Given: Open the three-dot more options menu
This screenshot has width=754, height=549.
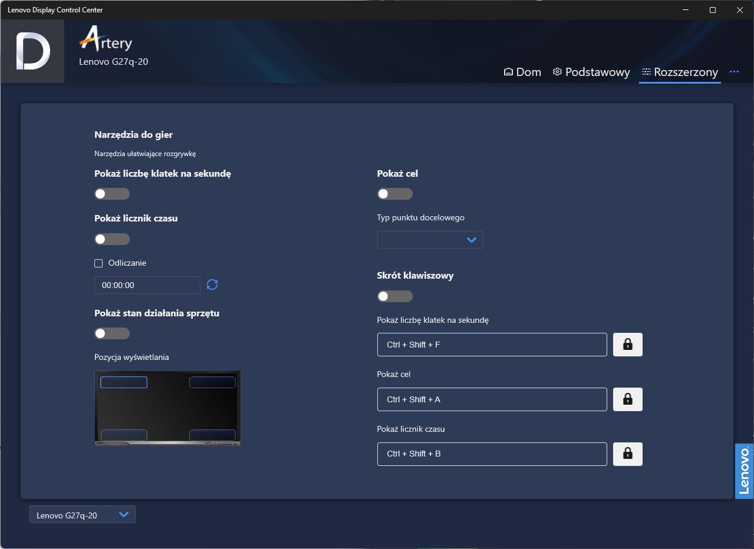Looking at the screenshot, I should point(734,72).
